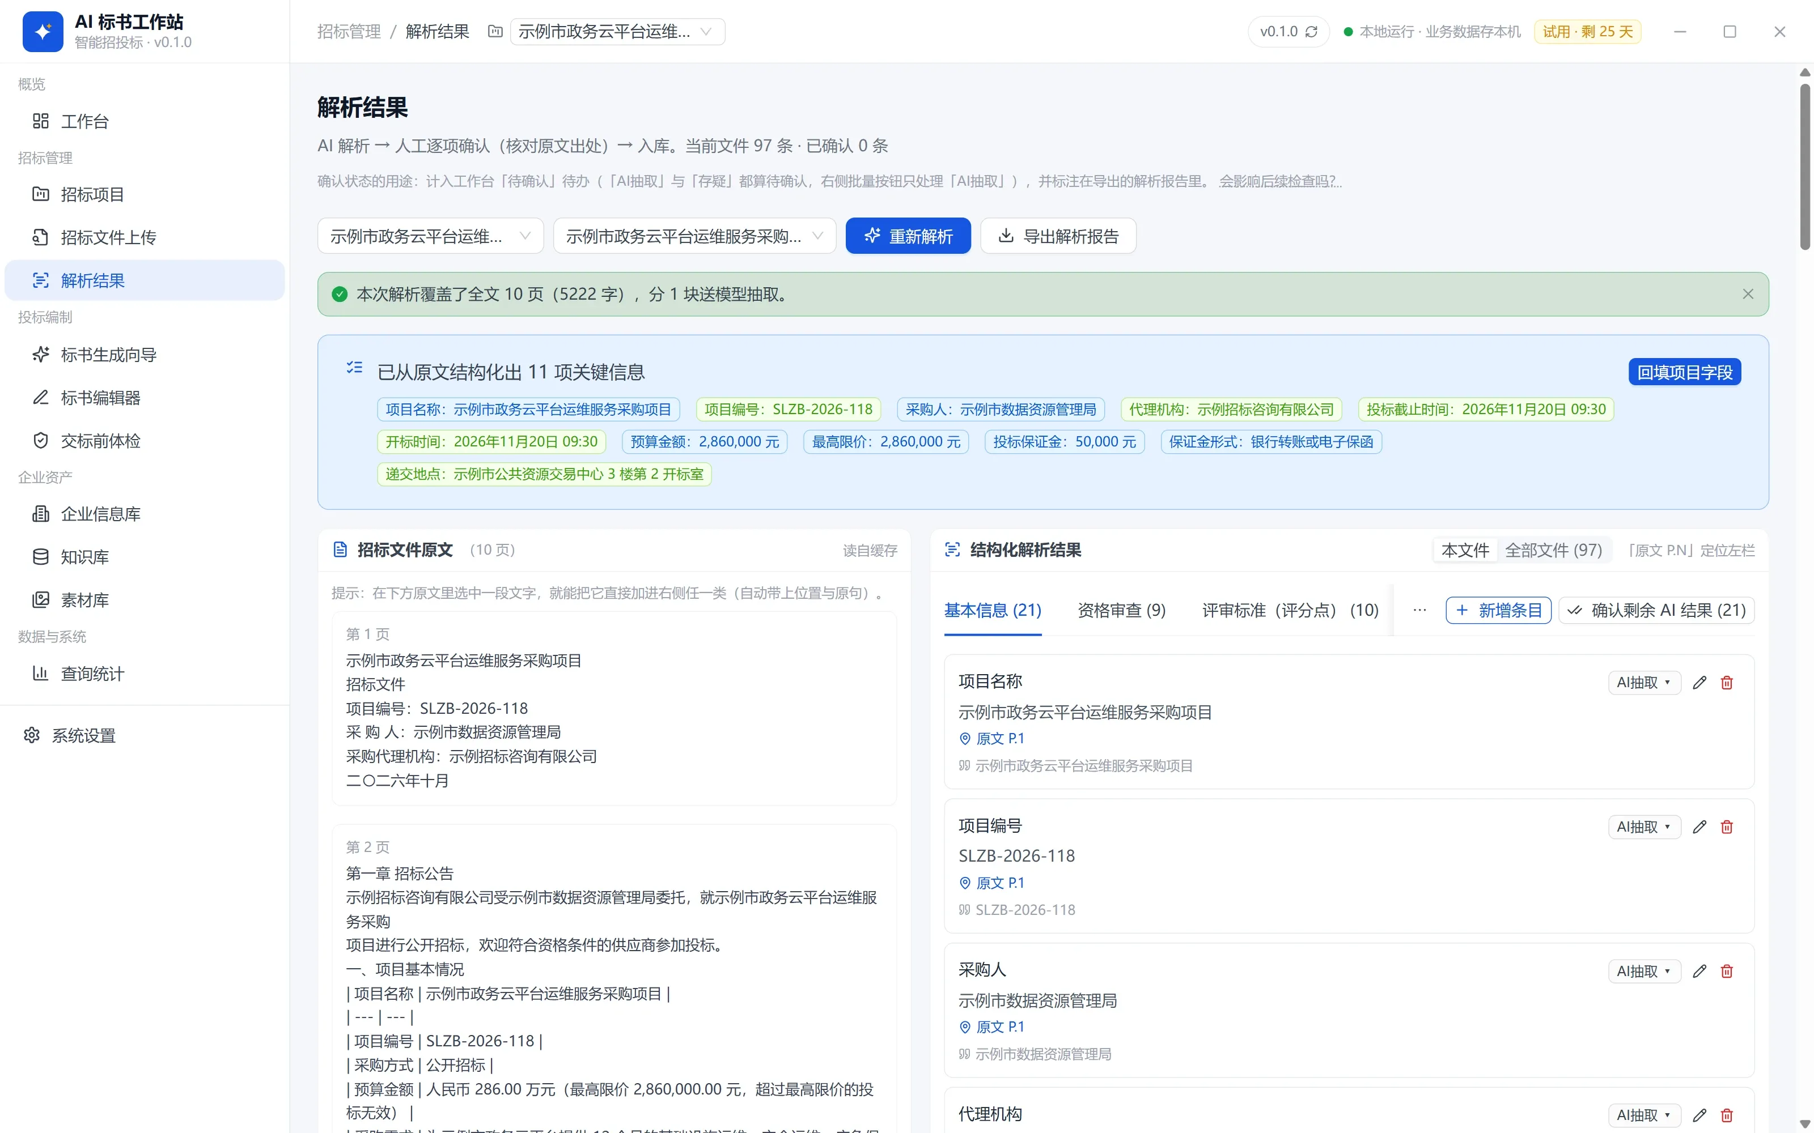Click the AI 标书工作站 star logo icon

[43, 32]
